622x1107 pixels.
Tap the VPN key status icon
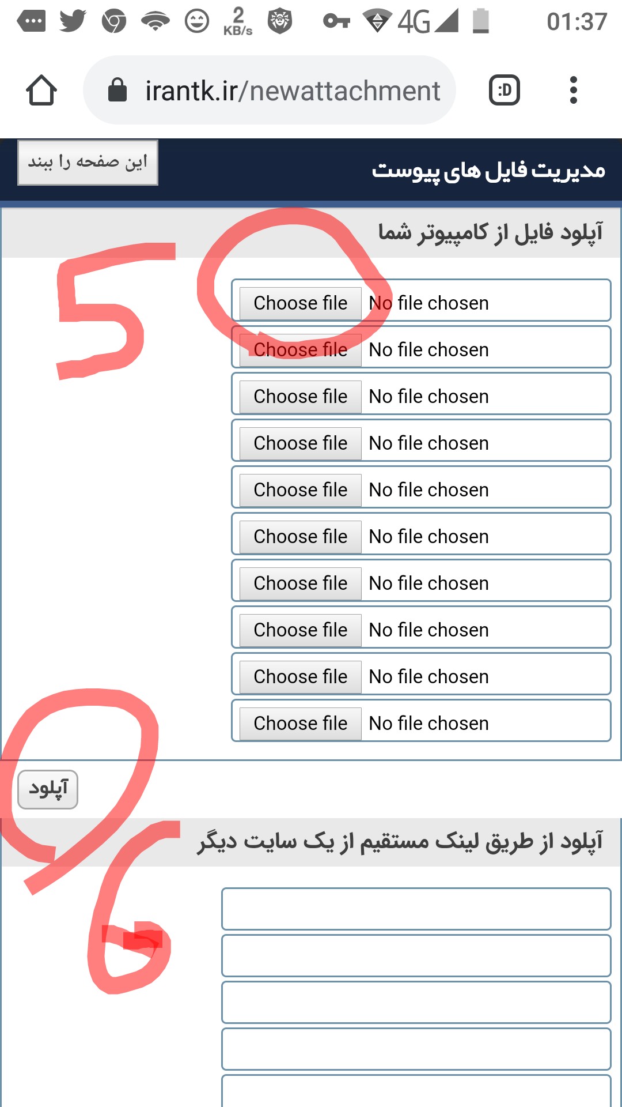click(336, 21)
